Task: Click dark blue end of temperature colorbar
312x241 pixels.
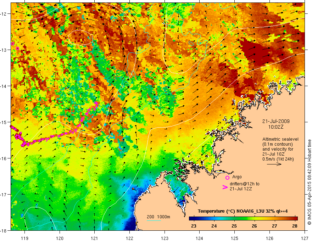Action: (191, 219)
